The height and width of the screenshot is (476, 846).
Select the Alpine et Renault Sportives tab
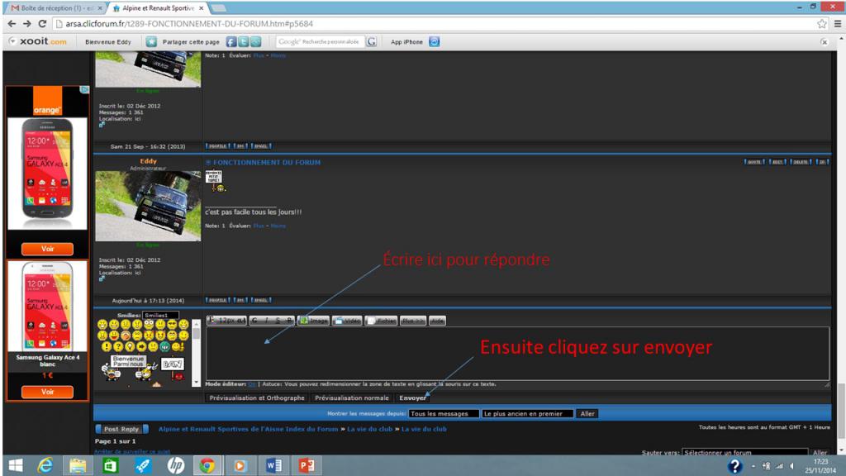pos(158,8)
